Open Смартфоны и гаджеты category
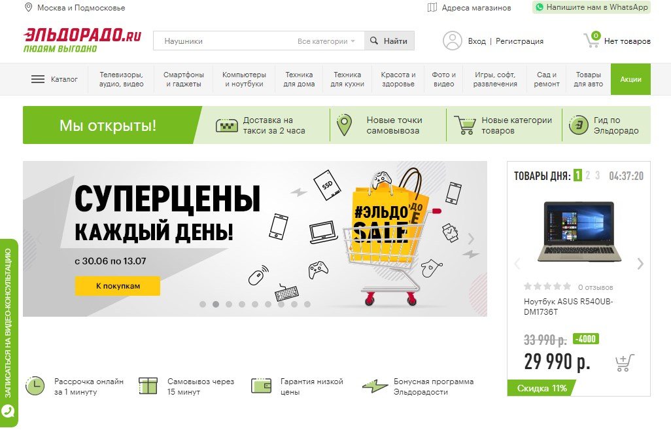 pyautogui.click(x=184, y=79)
